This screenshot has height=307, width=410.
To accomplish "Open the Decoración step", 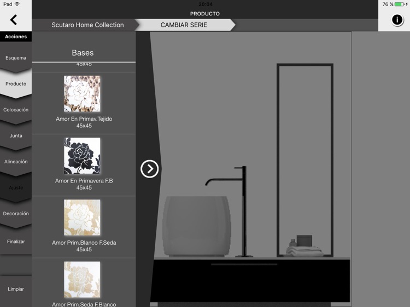I will click(x=16, y=214).
